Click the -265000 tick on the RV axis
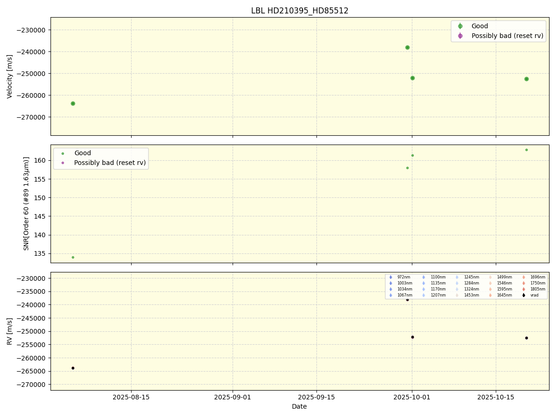556x417 pixels. pyautogui.click(x=32, y=371)
